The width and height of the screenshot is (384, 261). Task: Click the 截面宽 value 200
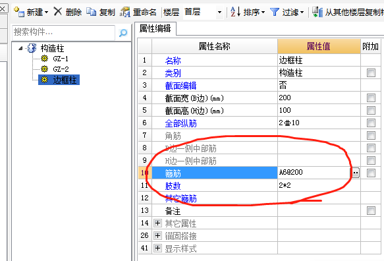(319, 98)
